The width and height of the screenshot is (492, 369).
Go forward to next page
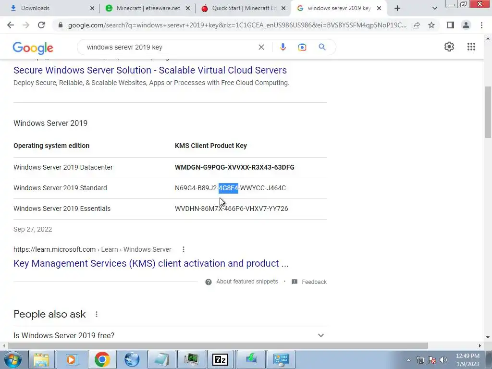coord(26,25)
